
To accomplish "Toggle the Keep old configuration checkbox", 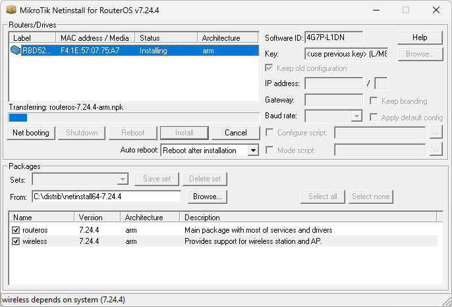I will pos(269,68).
